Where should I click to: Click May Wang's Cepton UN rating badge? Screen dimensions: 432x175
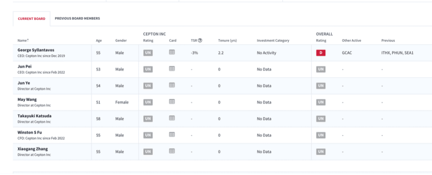click(x=148, y=102)
